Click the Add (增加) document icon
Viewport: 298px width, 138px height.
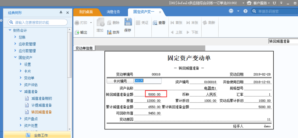[x=101, y=22]
